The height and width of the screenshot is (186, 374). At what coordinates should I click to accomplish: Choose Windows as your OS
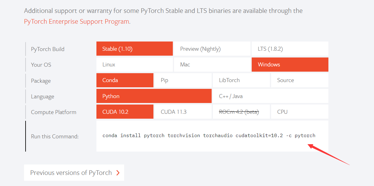(x=290, y=65)
